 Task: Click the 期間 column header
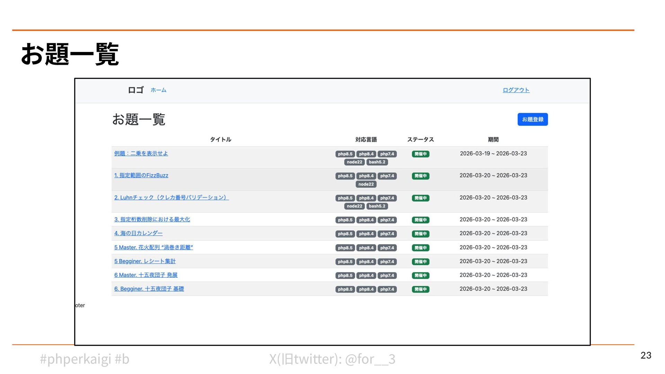click(493, 140)
